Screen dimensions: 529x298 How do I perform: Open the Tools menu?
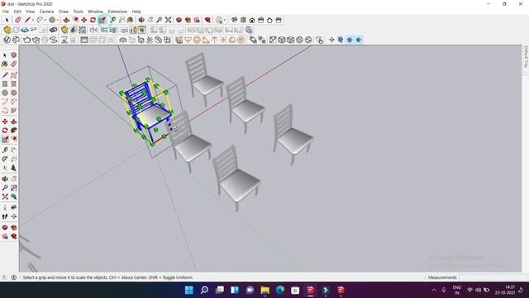78,12
